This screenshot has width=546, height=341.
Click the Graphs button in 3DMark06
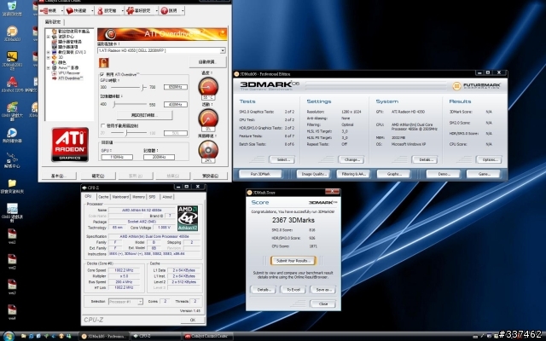coord(394,174)
